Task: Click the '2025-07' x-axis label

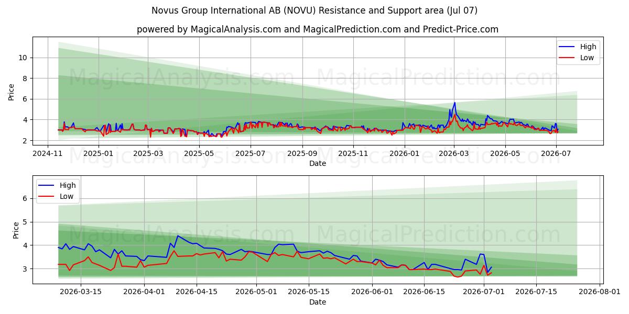Action: tap(250, 154)
